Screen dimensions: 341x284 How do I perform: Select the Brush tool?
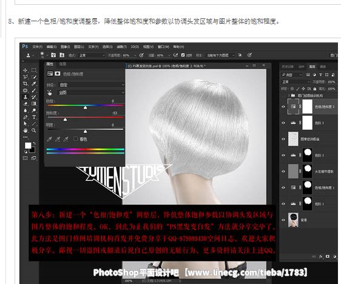click(34, 90)
